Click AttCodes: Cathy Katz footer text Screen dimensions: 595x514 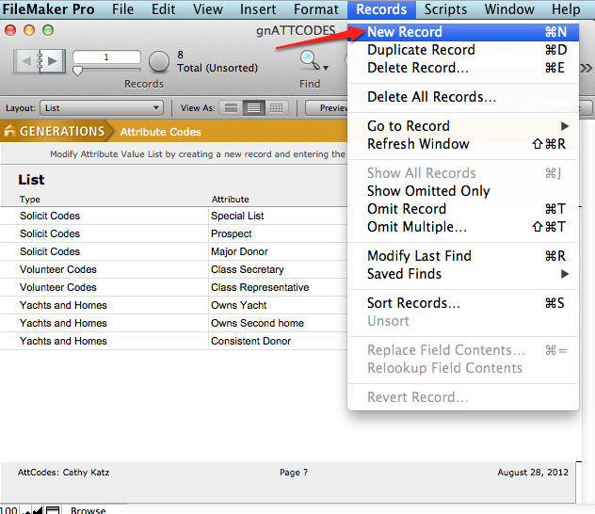[63, 473]
